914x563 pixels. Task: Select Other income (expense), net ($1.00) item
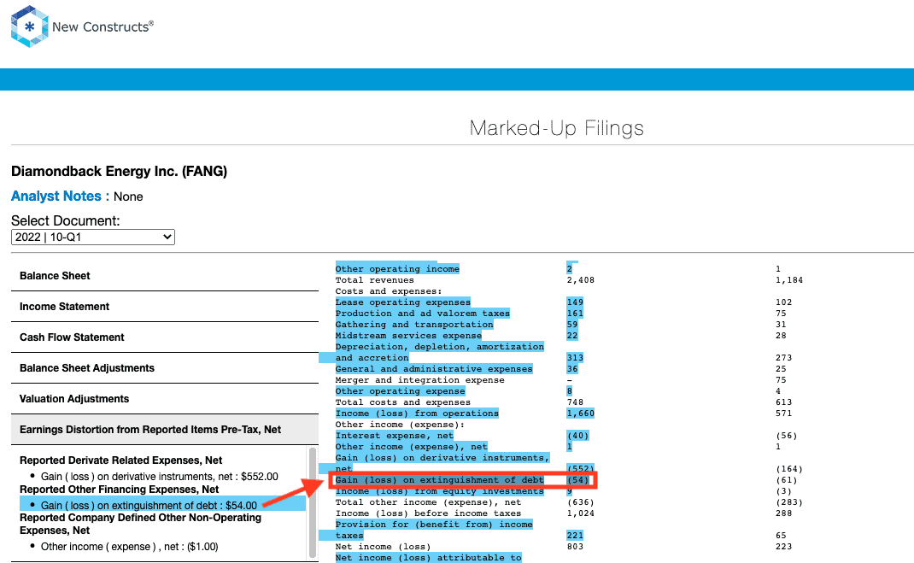pos(129,547)
